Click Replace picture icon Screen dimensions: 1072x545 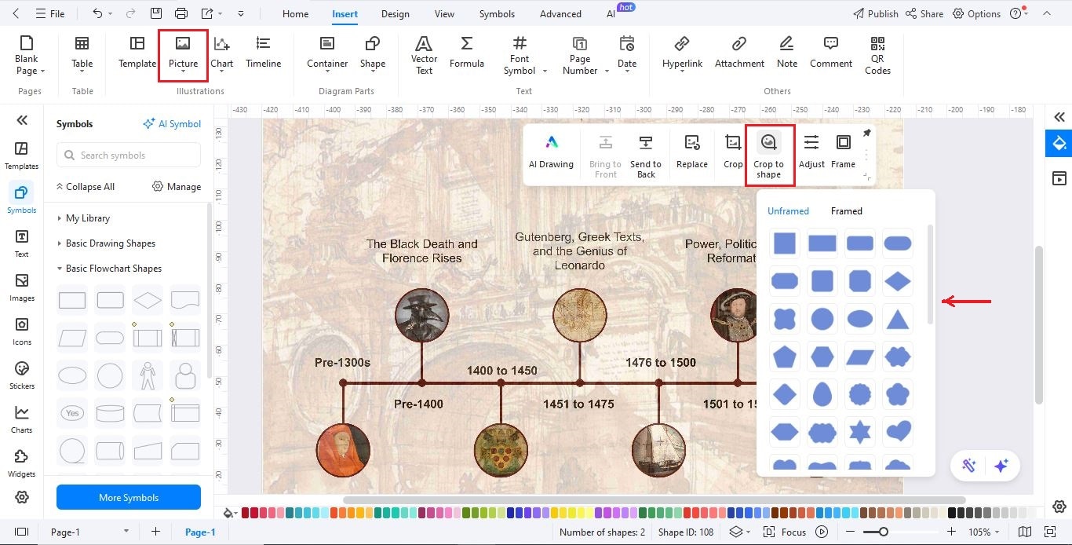click(x=692, y=143)
